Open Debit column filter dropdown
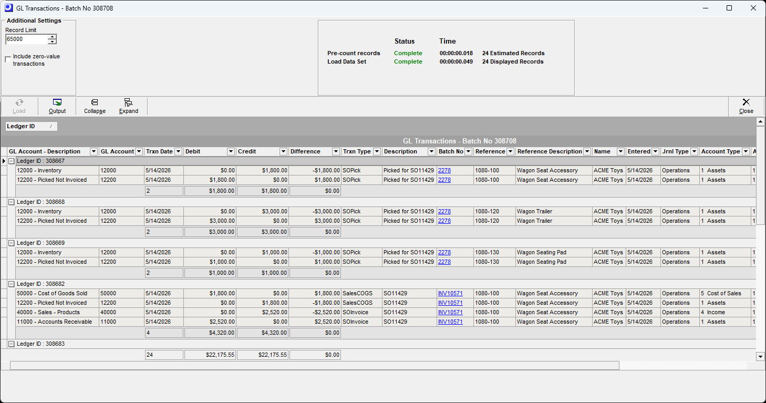Image resolution: width=766 pixels, height=403 pixels. 231,151
